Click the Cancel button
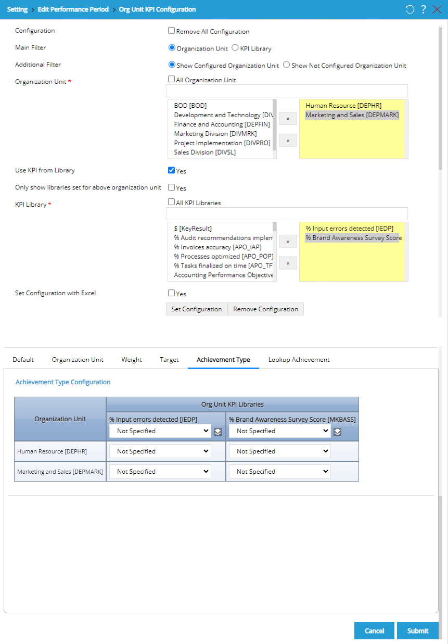 (x=374, y=630)
